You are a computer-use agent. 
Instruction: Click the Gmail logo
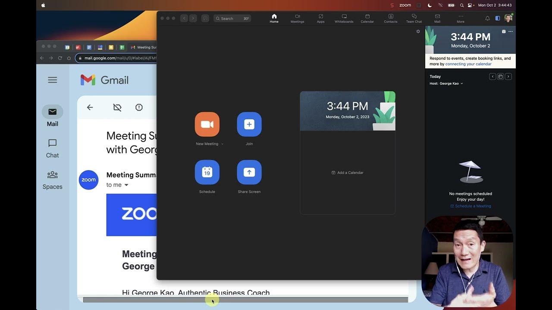tap(105, 80)
